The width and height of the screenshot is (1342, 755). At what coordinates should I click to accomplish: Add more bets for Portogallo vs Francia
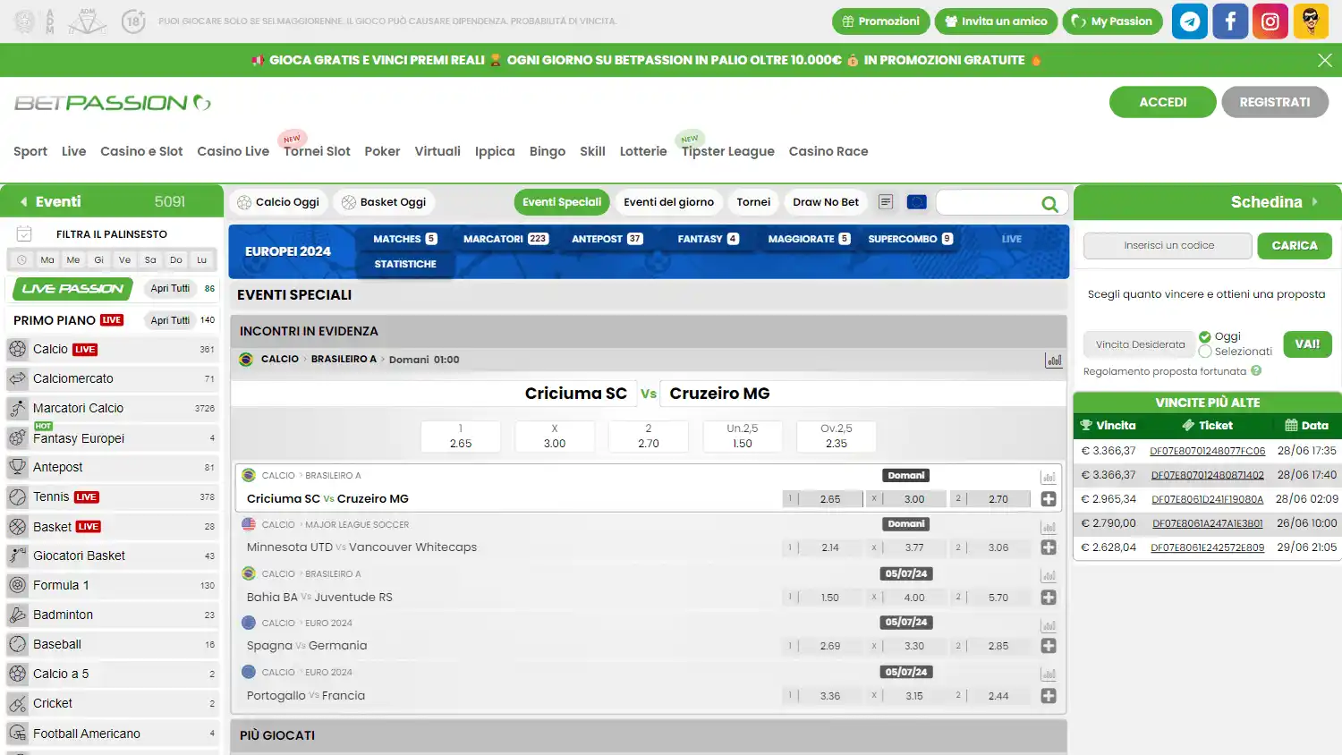pyautogui.click(x=1049, y=696)
